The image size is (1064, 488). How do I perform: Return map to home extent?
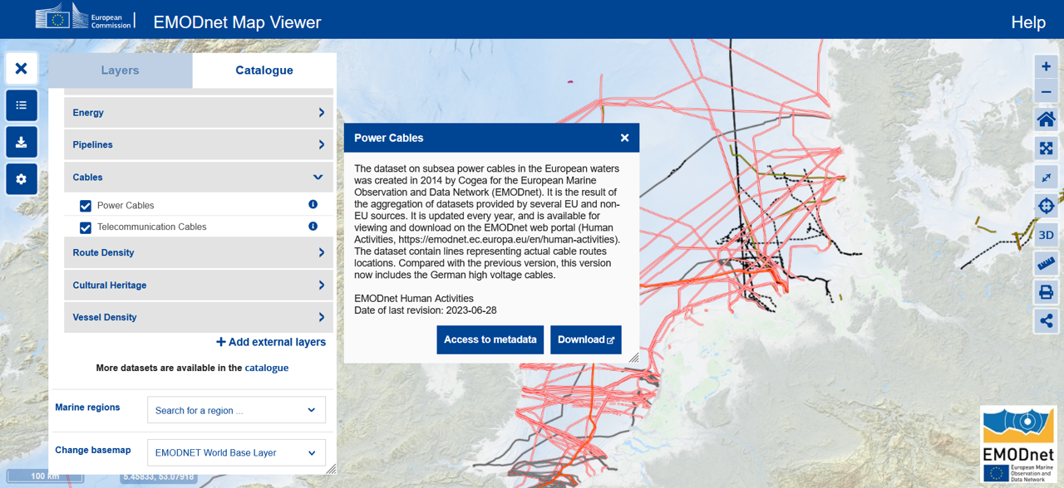[1046, 120]
